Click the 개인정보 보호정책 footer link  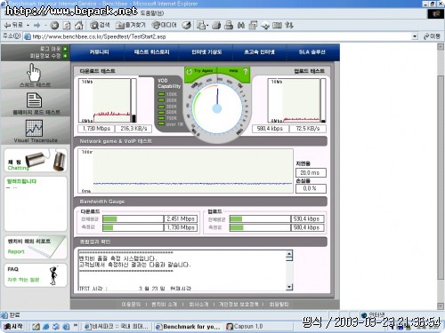pos(239,305)
